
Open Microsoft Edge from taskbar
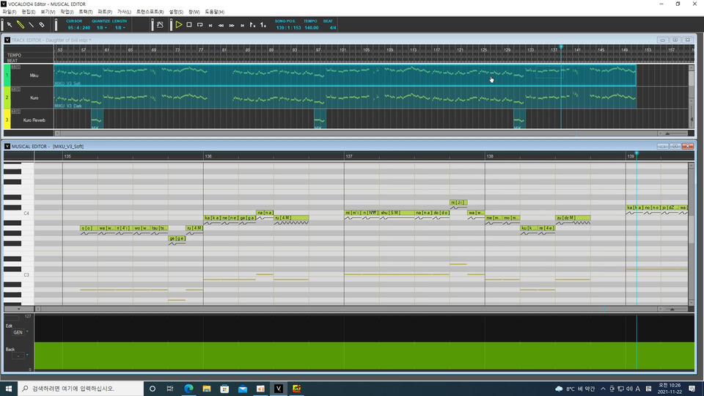tap(188, 389)
